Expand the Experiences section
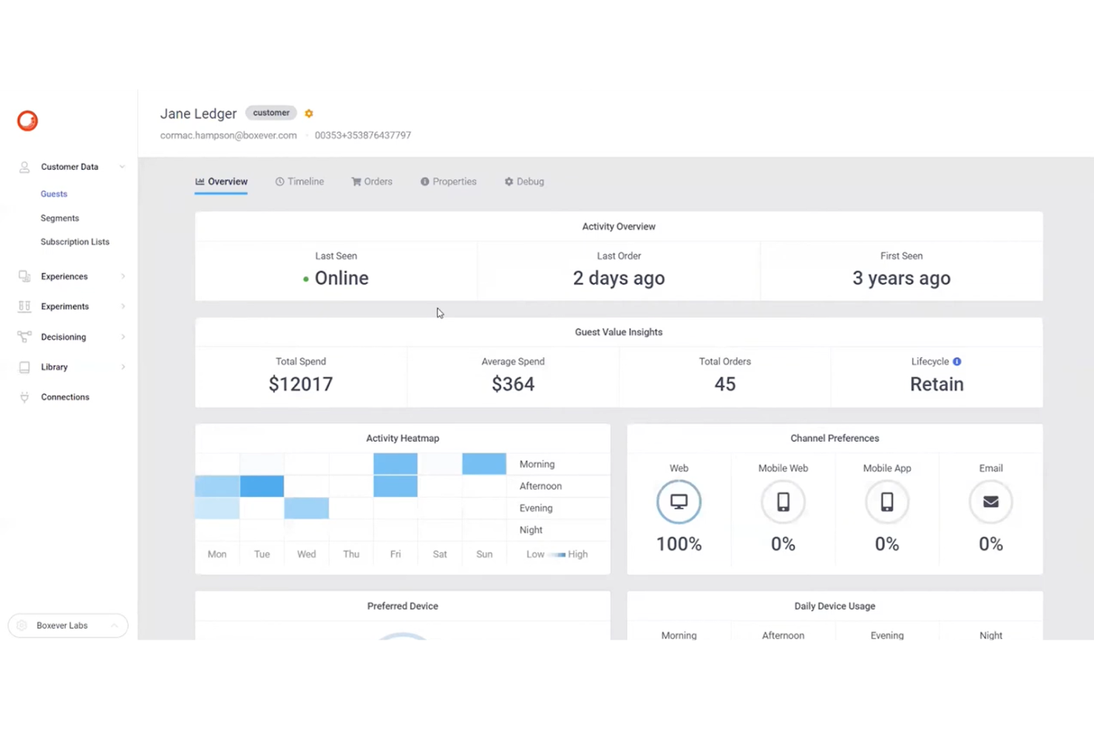 (x=122, y=276)
